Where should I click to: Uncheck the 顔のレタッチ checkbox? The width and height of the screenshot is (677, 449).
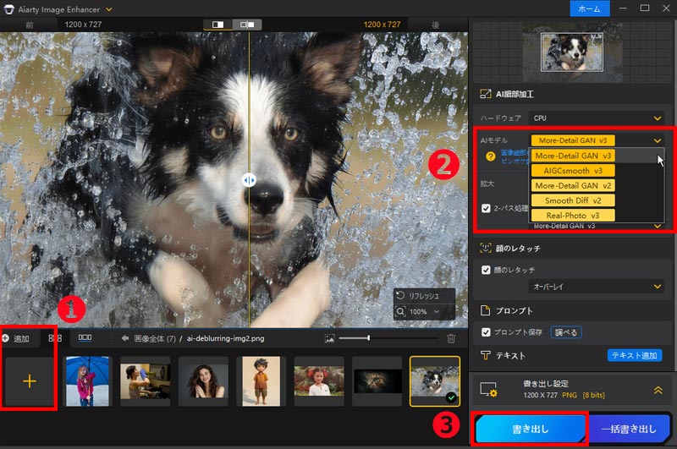pyautogui.click(x=486, y=271)
